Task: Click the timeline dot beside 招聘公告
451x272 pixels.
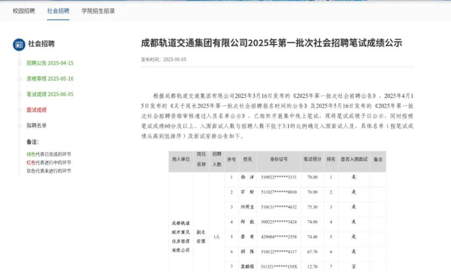Action: [19, 64]
